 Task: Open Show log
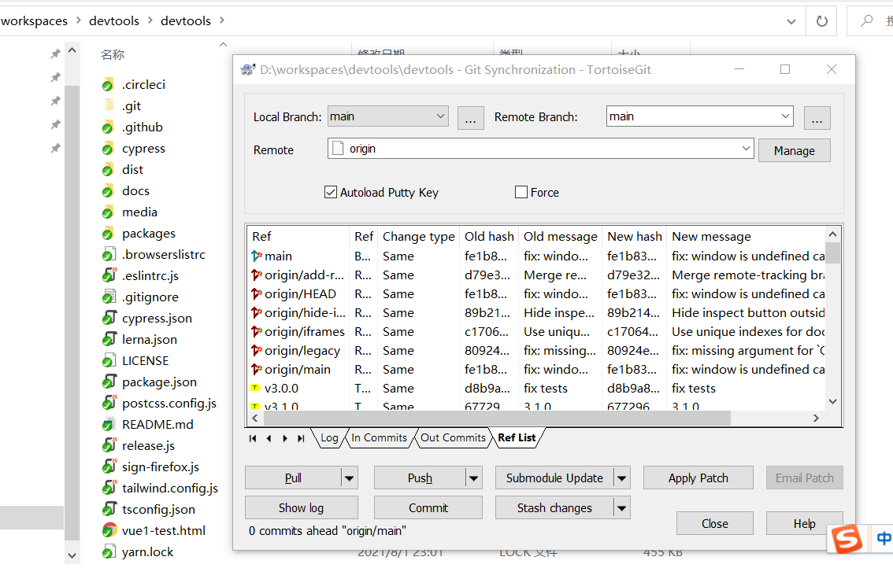click(x=302, y=507)
